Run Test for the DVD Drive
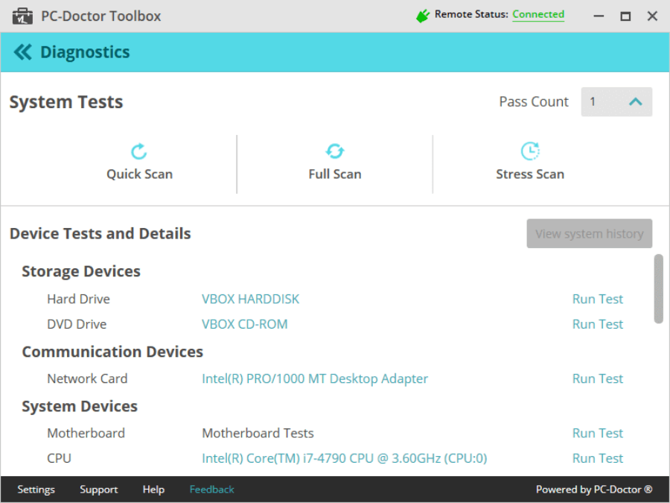The image size is (670, 503). (597, 324)
